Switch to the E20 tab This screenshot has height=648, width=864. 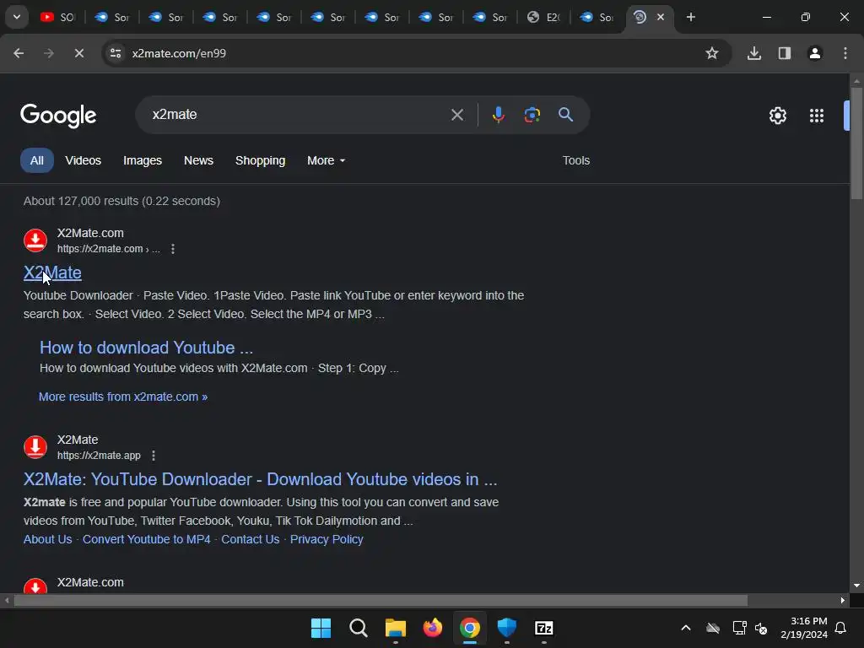(x=544, y=17)
